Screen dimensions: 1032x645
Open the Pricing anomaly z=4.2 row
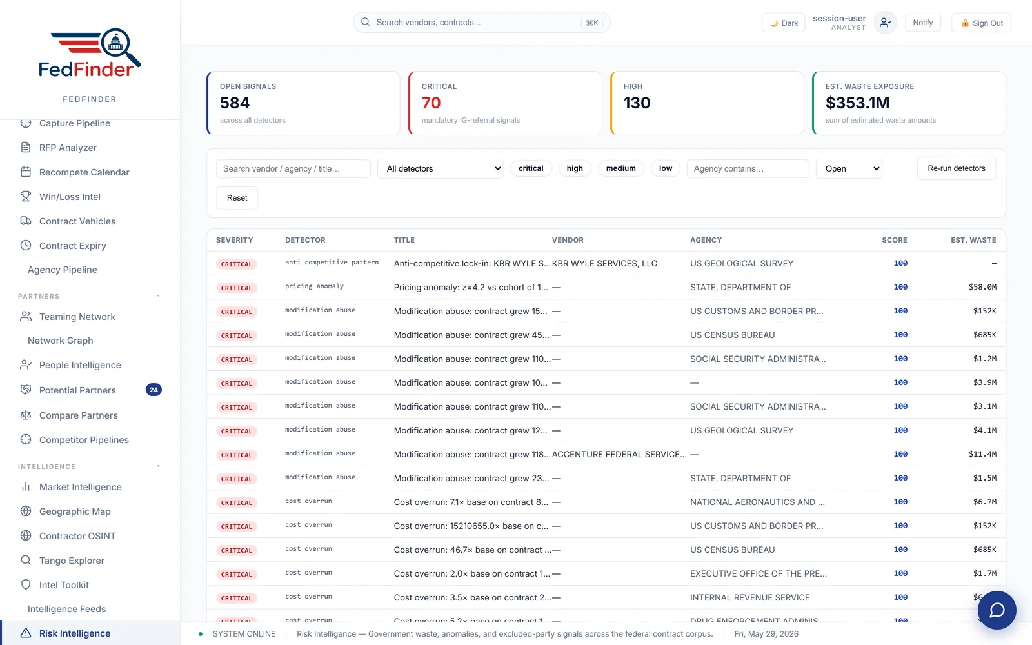coord(606,287)
